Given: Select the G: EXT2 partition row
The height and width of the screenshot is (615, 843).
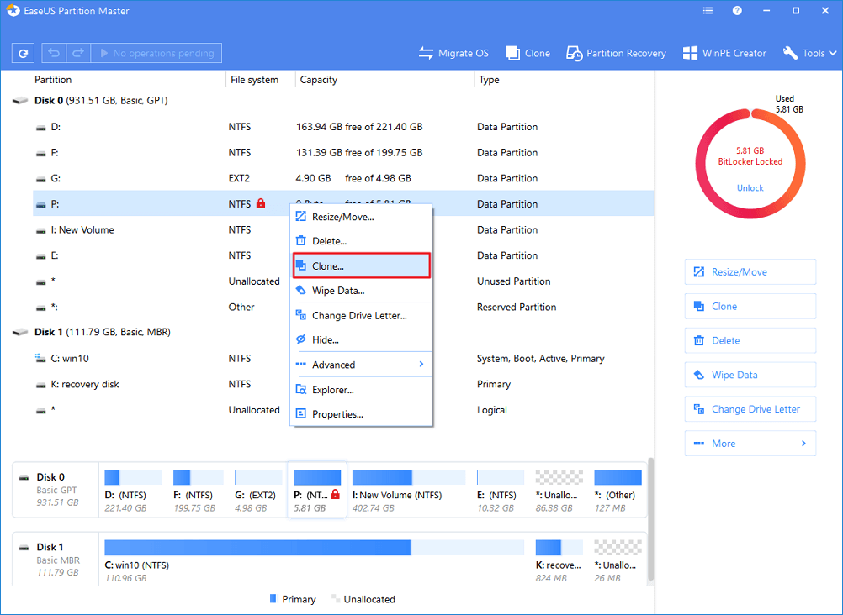Looking at the screenshot, I should (x=343, y=178).
